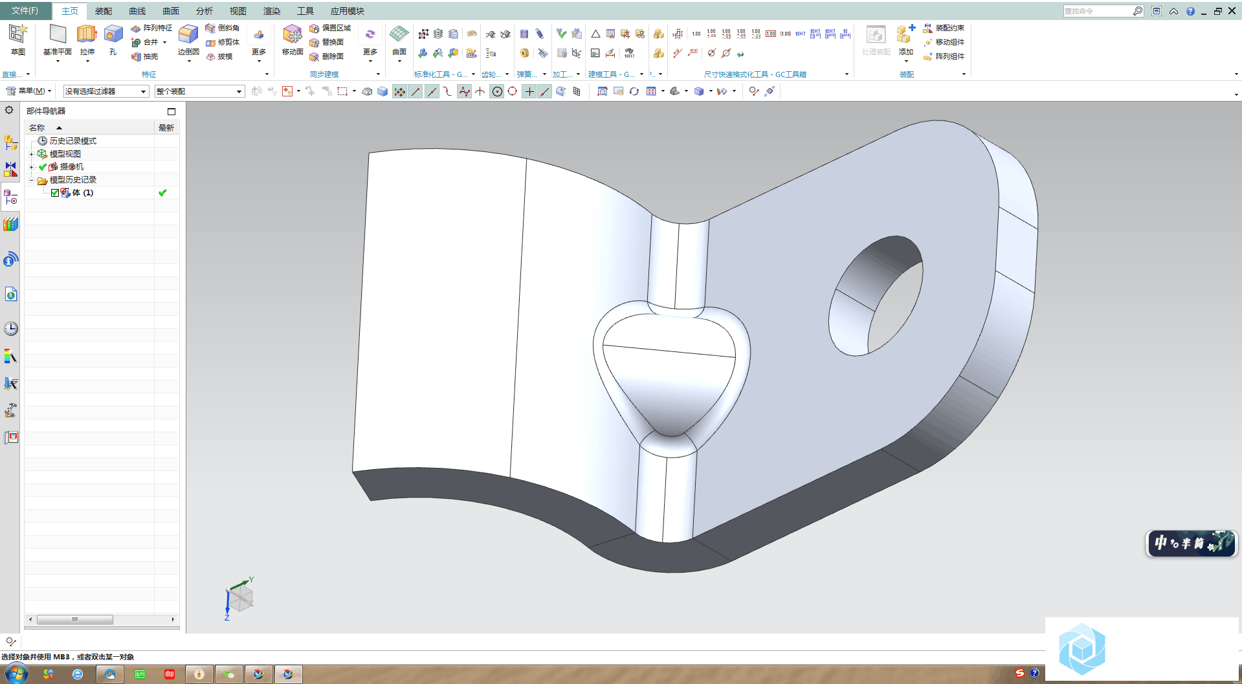Toggle the enable snap points option
This screenshot has height=684, width=1242.
399,92
